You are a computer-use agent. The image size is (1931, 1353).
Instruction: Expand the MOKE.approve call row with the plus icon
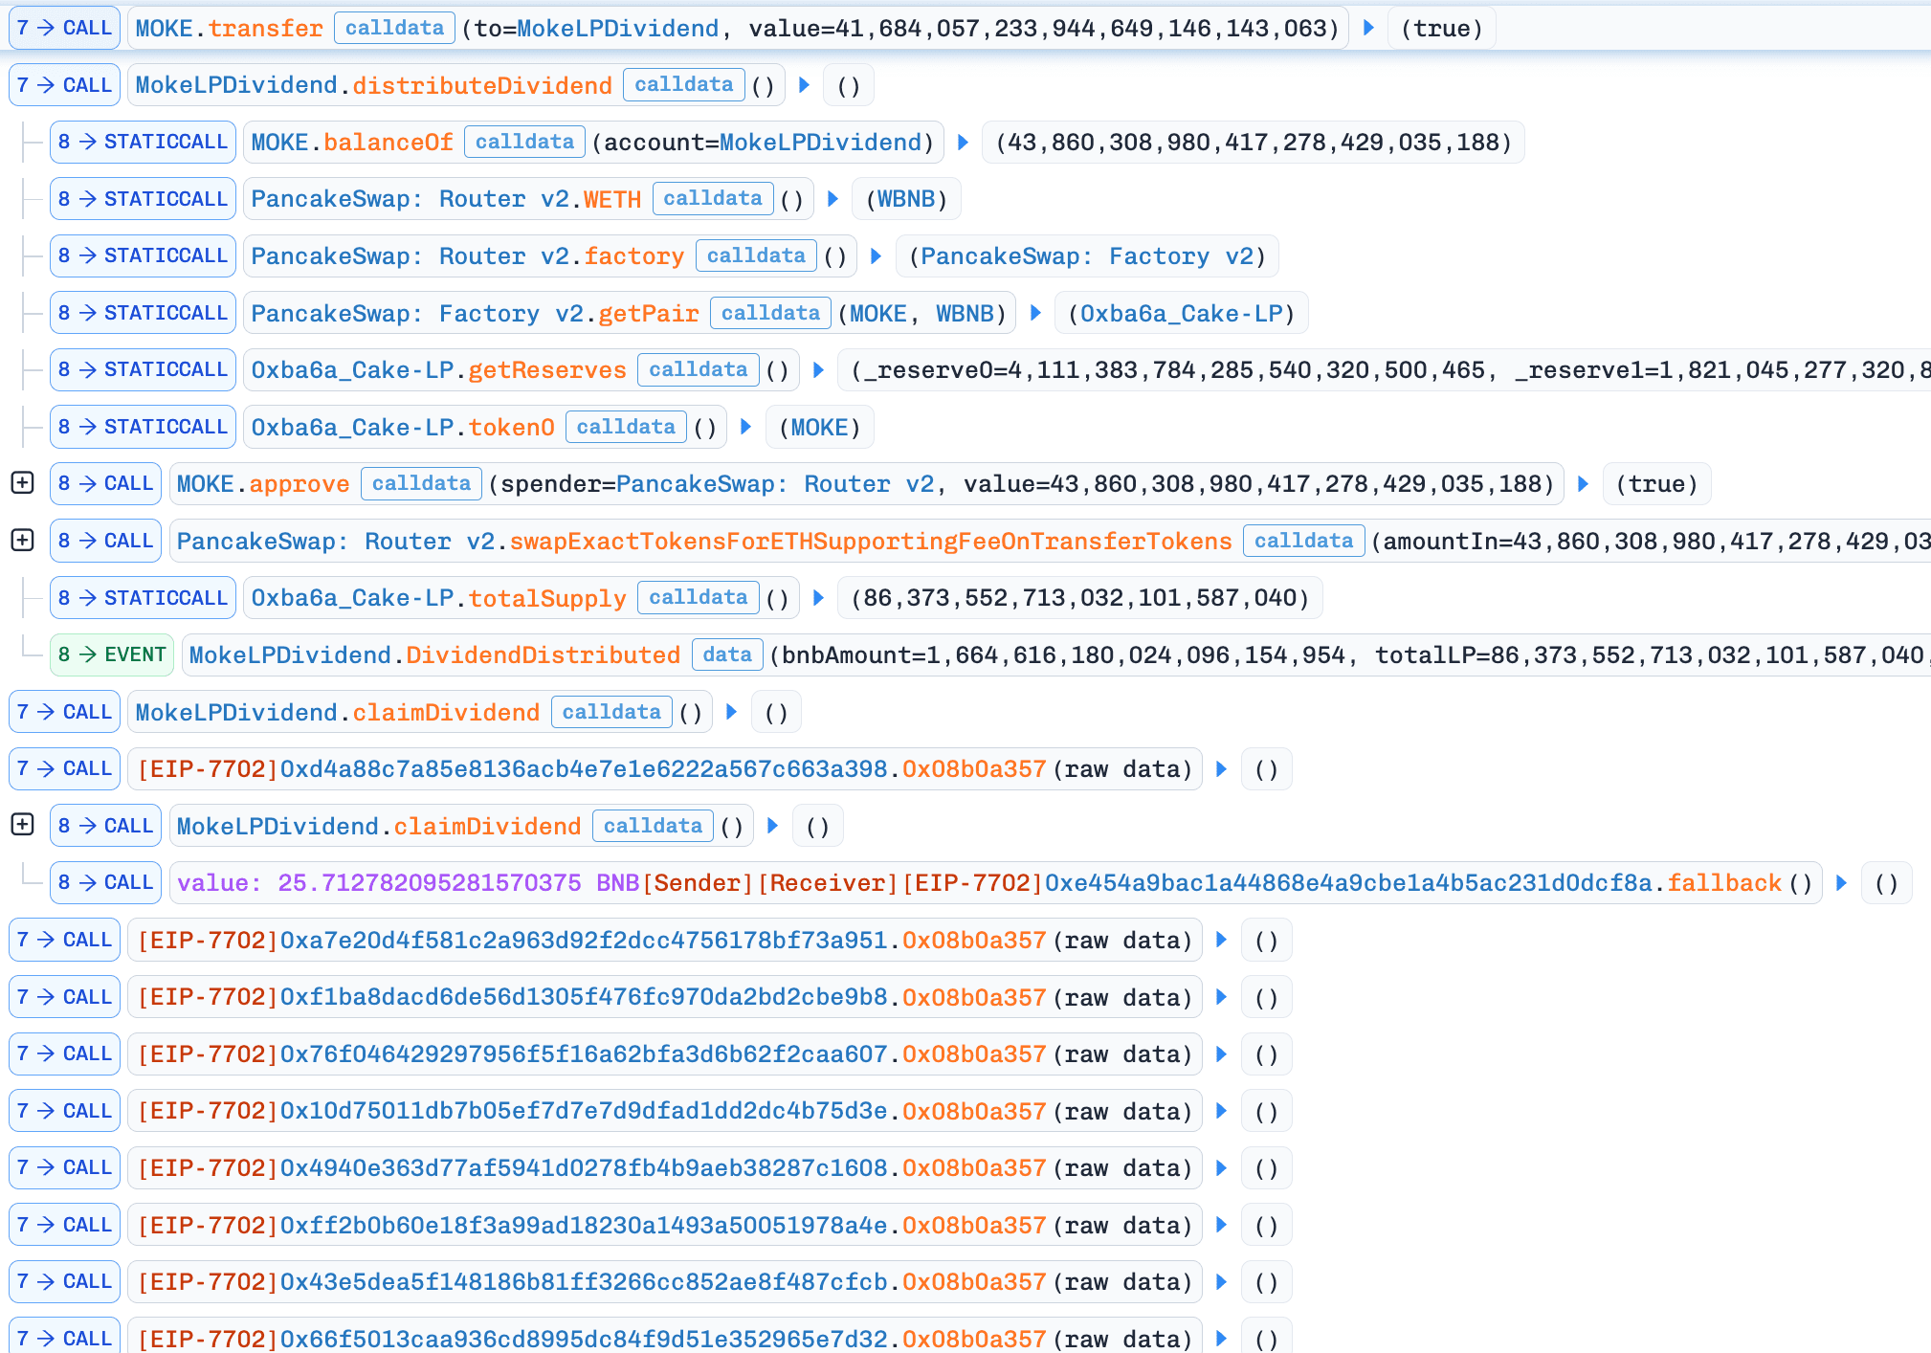click(22, 483)
